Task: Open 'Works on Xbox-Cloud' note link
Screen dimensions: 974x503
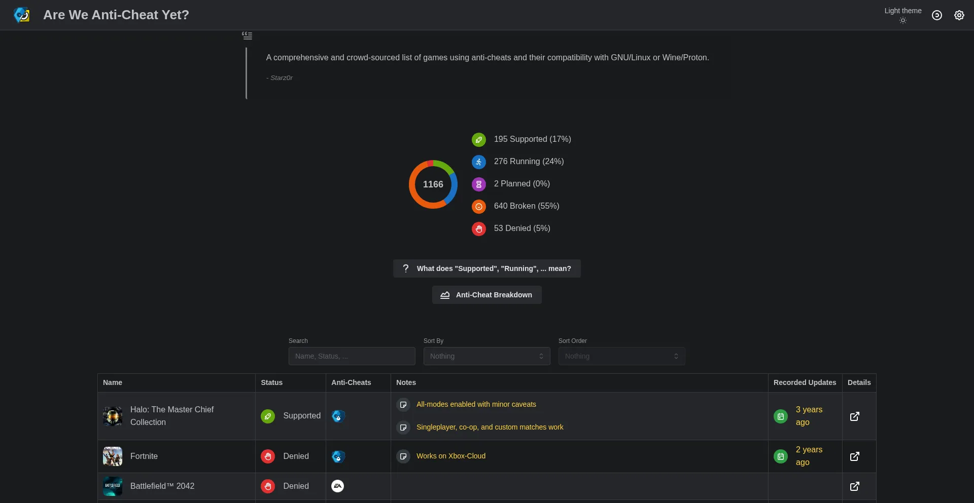Action: [451, 456]
